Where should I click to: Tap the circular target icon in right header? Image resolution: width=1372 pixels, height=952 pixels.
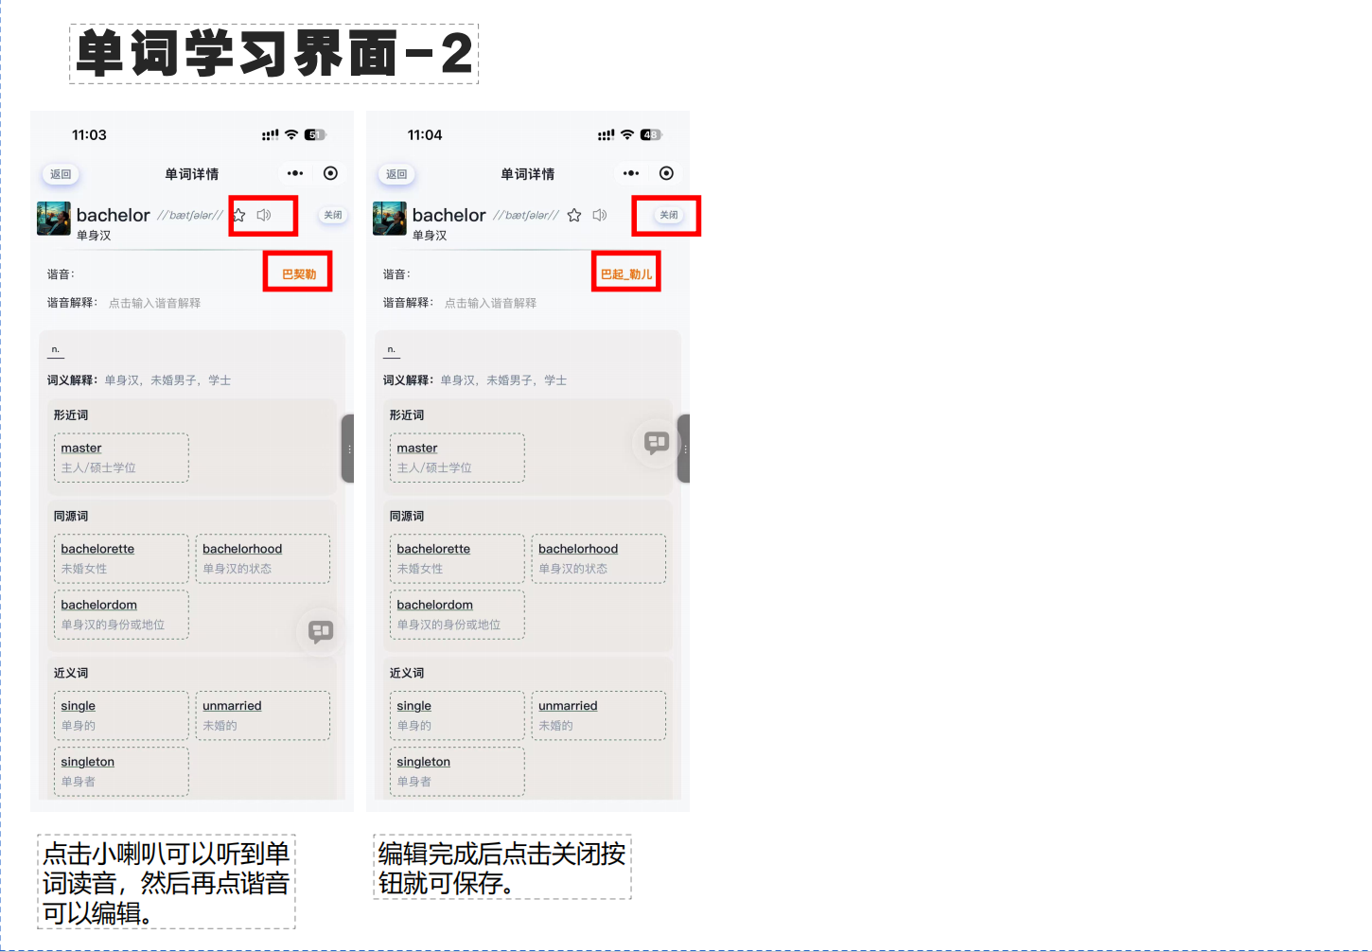pyautogui.click(x=666, y=173)
